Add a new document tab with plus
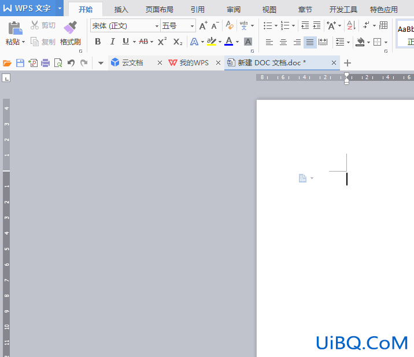 point(348,63)
